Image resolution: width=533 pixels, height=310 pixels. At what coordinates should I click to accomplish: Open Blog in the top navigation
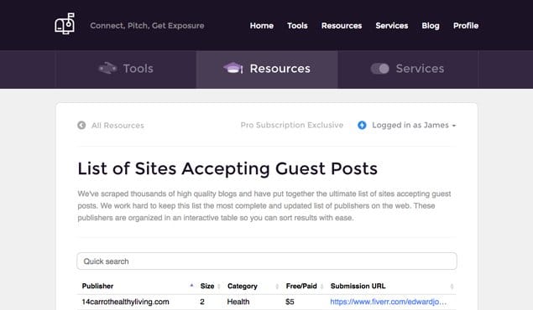431,26
